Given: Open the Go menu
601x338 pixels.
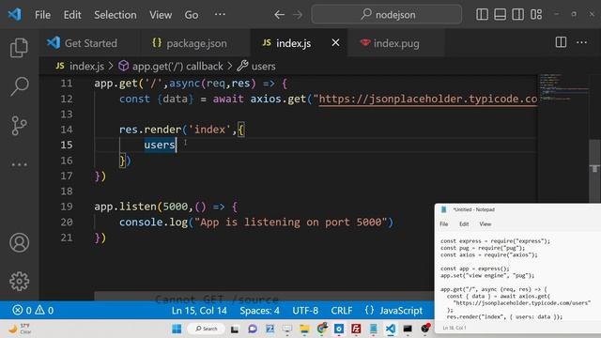Looking at the screenshot, I should pyautogui.click(x=192, y=15).
